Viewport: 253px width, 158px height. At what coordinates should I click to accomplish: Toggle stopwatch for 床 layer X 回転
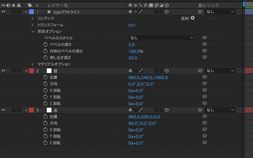(x=45, y=130)
